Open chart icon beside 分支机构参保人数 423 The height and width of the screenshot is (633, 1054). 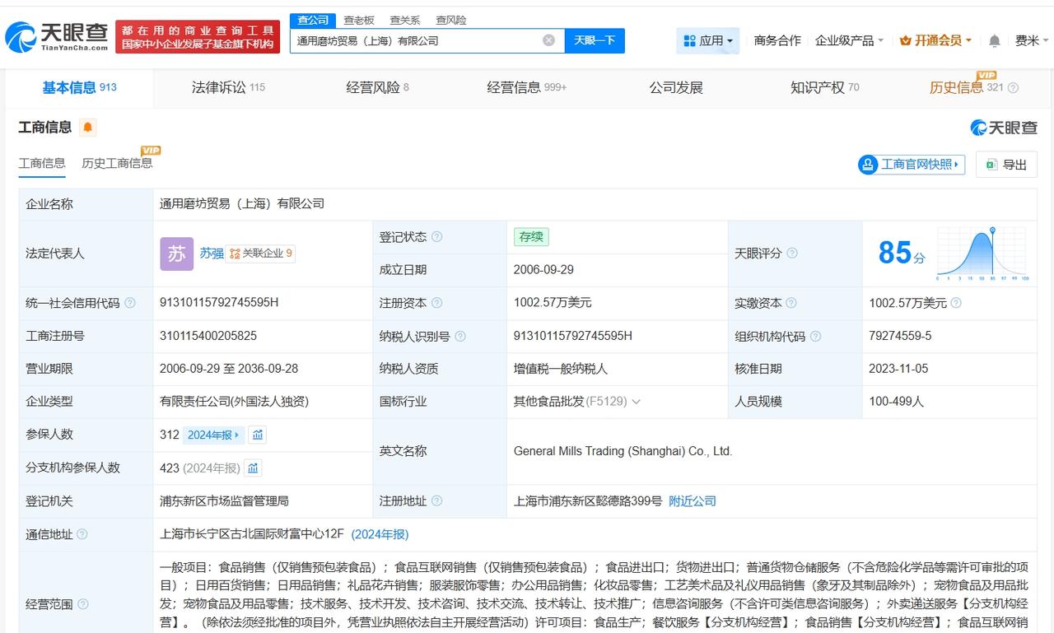click(253, 468)
